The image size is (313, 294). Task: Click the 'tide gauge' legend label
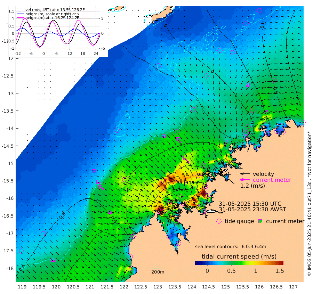[x=239, y=221]
